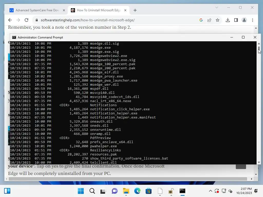Click the browser page scroll-down arrow
Image resolution: width=263 pixels, height=197 pixels.
tap(256, 174)
